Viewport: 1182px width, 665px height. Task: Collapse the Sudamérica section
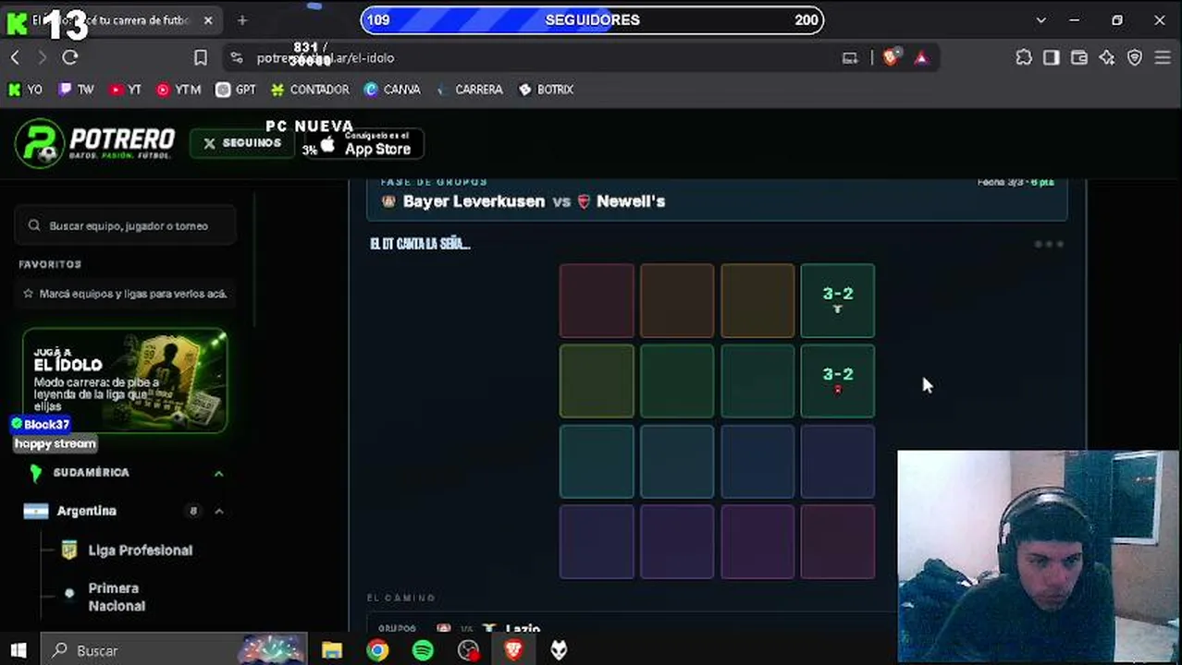point(219,473)
